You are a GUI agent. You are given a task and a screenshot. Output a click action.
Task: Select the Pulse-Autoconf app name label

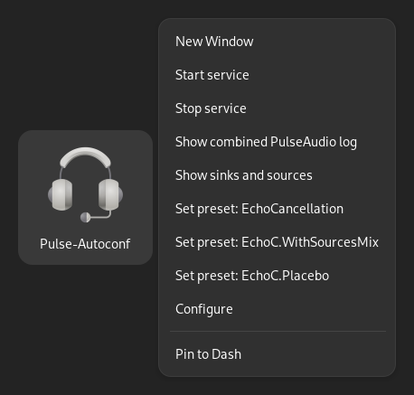[85, 244]
